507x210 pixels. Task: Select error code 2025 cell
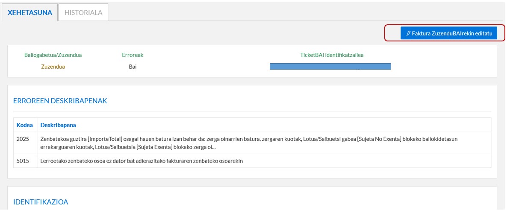(23, 139)
